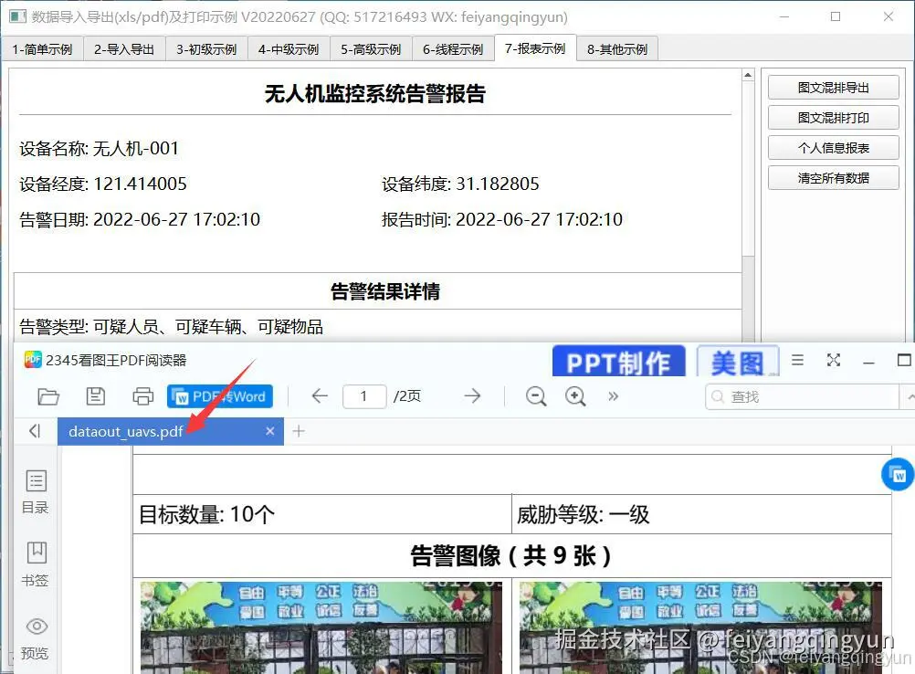Open the PDF reader hamburger menu
The width and height of the screenshot is (915, 674).
pyautogui.click(x=796, y=360)
